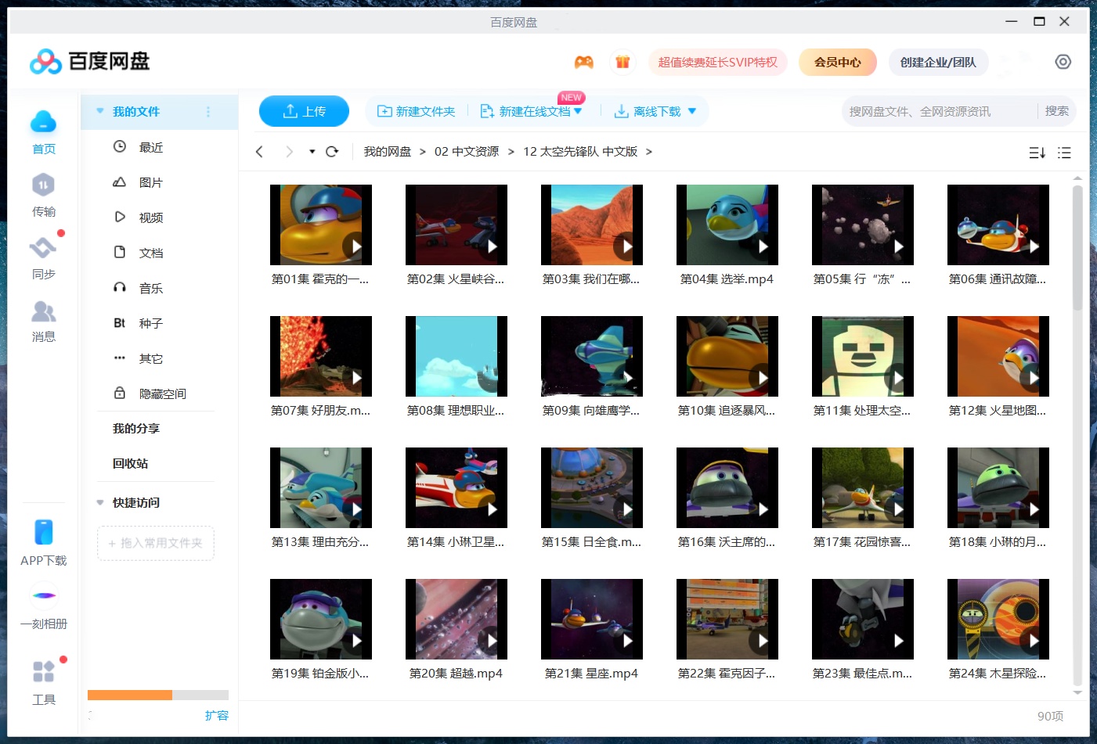This screenshot has height=744, width=1097.
Task: Expand the arrow after 12 太空先锋队 中文版 breadcrumb
Action: pos(648,152)
